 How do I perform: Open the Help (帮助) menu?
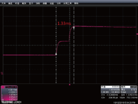76,3
